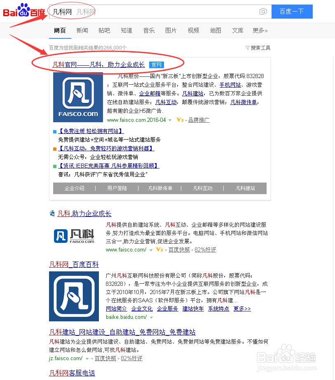Click the www.faisco.com 2016-04 URL
This screenshot has height=380, width=335.
coord(136,120)
